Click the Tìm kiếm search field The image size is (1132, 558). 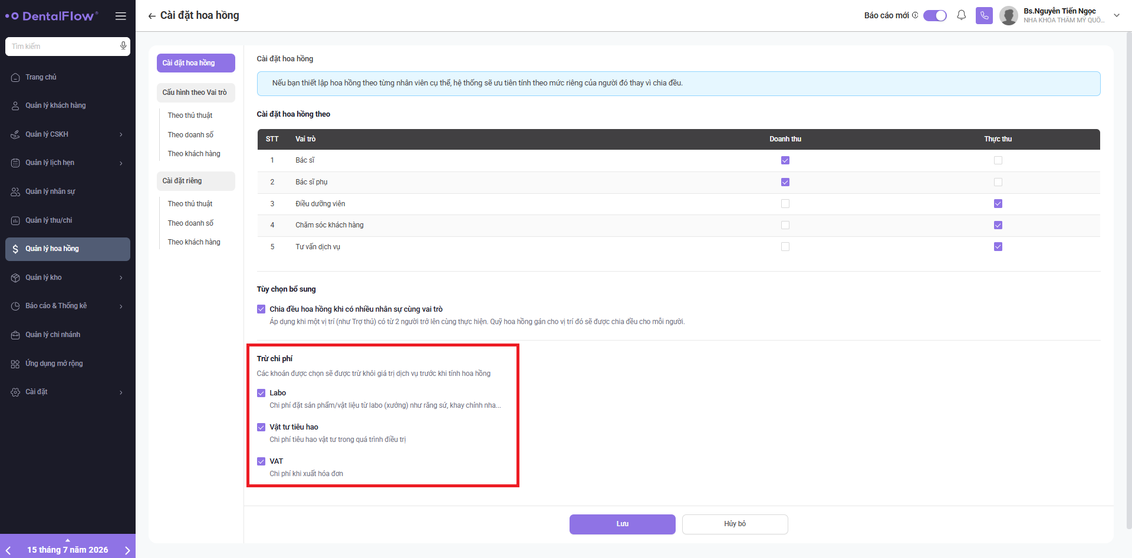[62, 47]
